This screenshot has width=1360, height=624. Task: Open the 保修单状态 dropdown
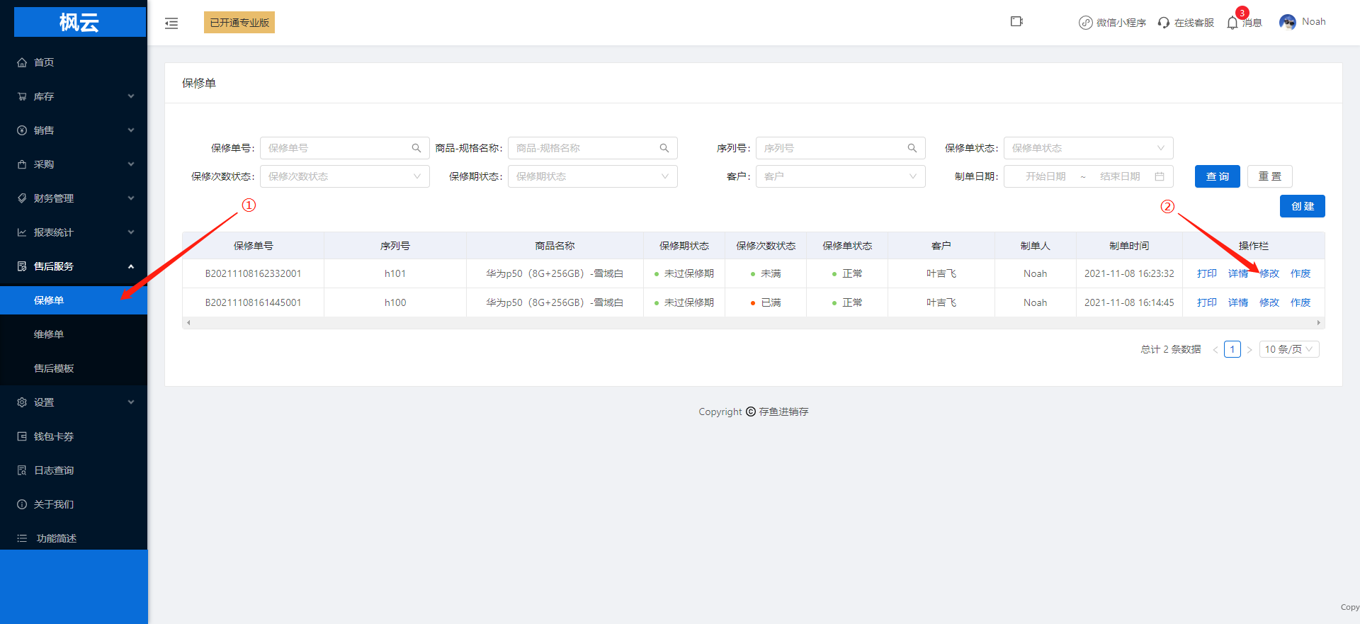[1088, 148]
